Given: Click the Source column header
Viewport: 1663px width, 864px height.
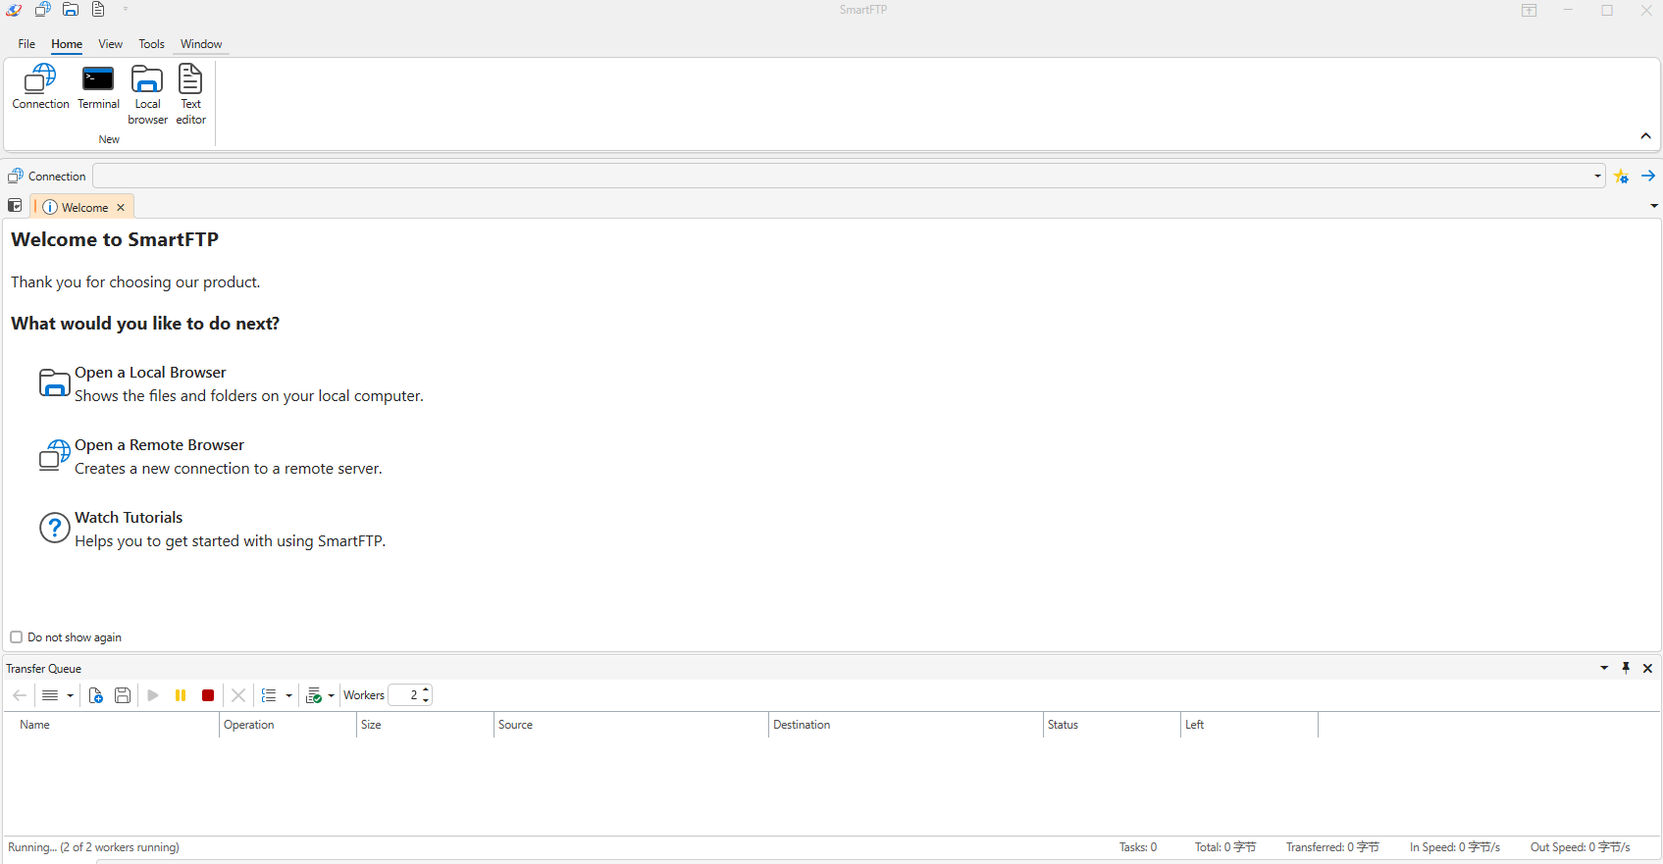Looking at the screenshot, I should (631, 725).
